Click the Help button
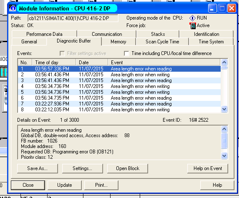Viewport: 239px width, 198px height. point(217,185)
